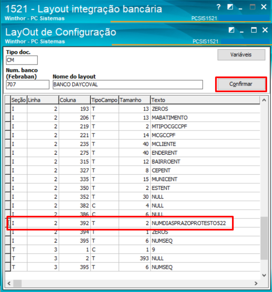Viewport: 272px width, 292px height.
Task: Click the Tamanho cell of the MCGCCPF row
Action: [x=135, y=135]
